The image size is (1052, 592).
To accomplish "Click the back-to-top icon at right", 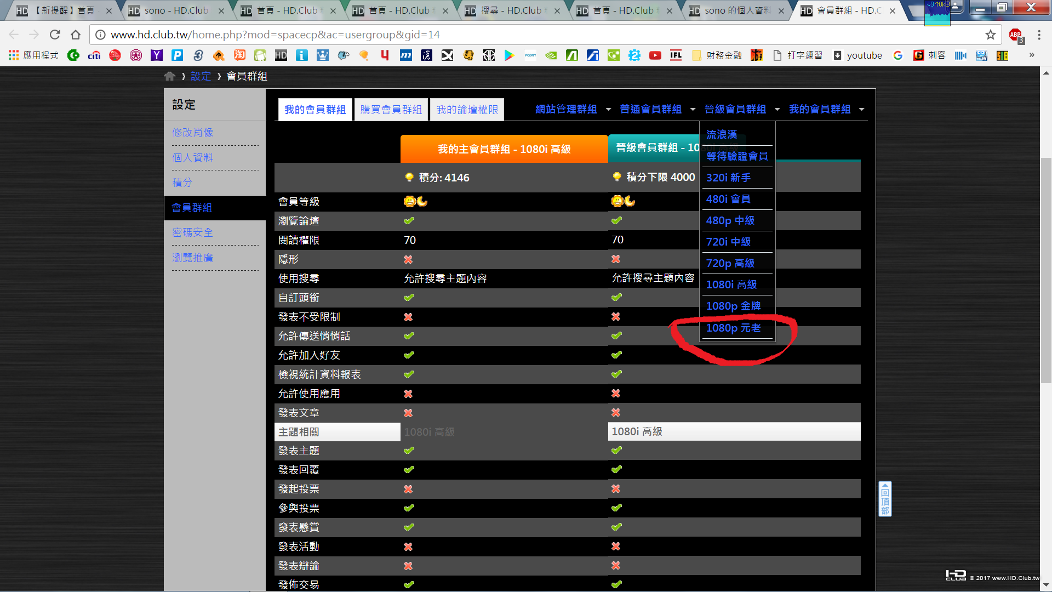I will click(885, 499).
